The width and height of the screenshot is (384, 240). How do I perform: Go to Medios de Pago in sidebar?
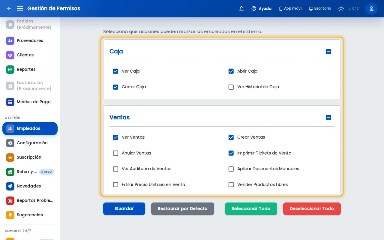click(x=30, y=102)
